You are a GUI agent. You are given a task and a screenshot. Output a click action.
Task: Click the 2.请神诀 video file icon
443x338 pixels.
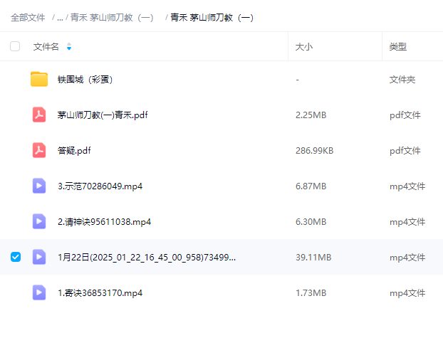pyautogui.click(x=39, y=221)
